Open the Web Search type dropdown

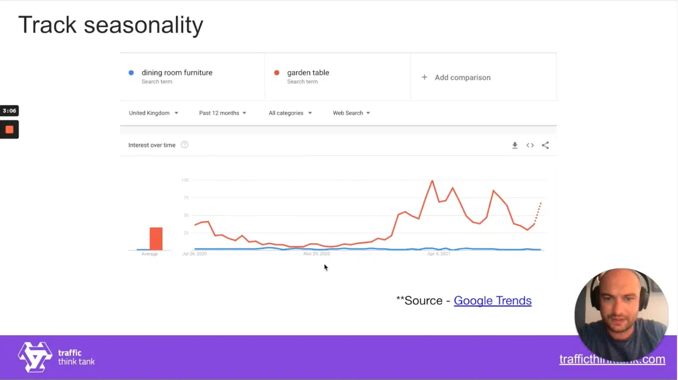[x=351, y=113]
